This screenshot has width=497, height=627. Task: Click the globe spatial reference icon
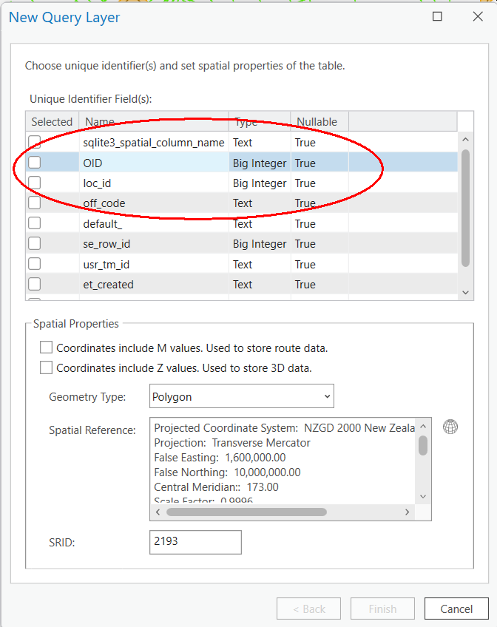[450, 427]
